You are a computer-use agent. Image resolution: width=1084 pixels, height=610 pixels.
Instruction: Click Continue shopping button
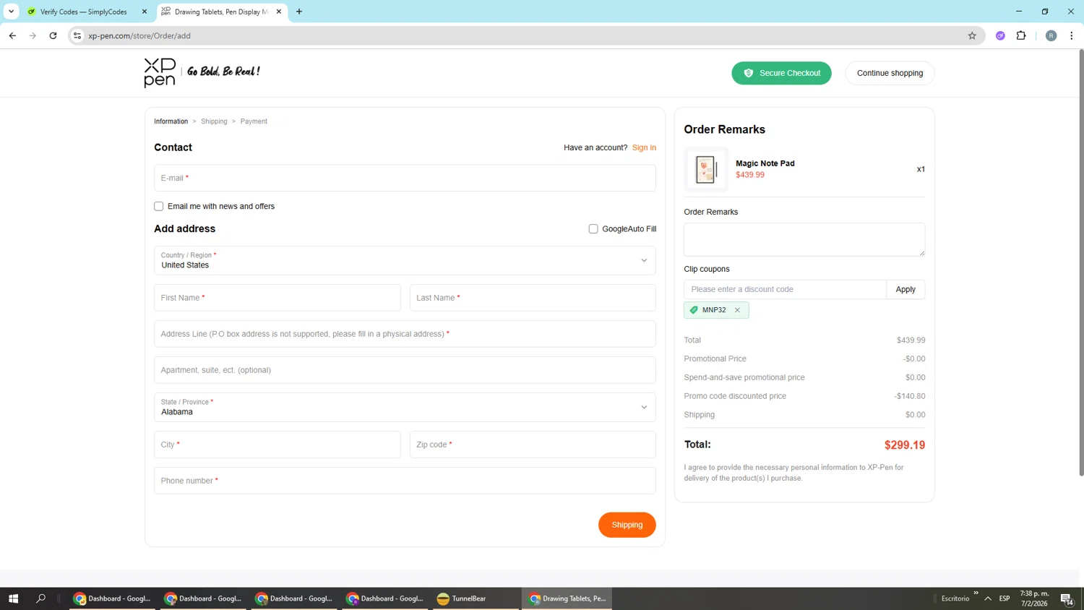pos(890,73)
